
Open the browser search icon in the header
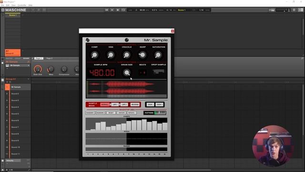coord(39,10)
